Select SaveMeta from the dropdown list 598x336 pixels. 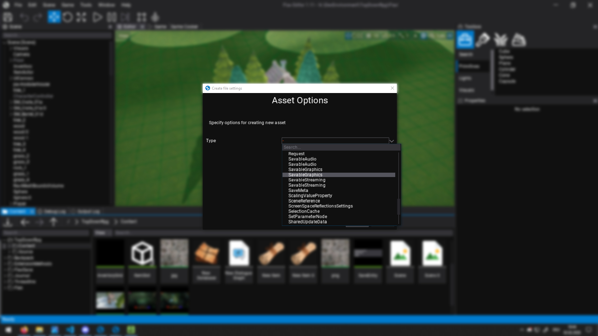298,190
